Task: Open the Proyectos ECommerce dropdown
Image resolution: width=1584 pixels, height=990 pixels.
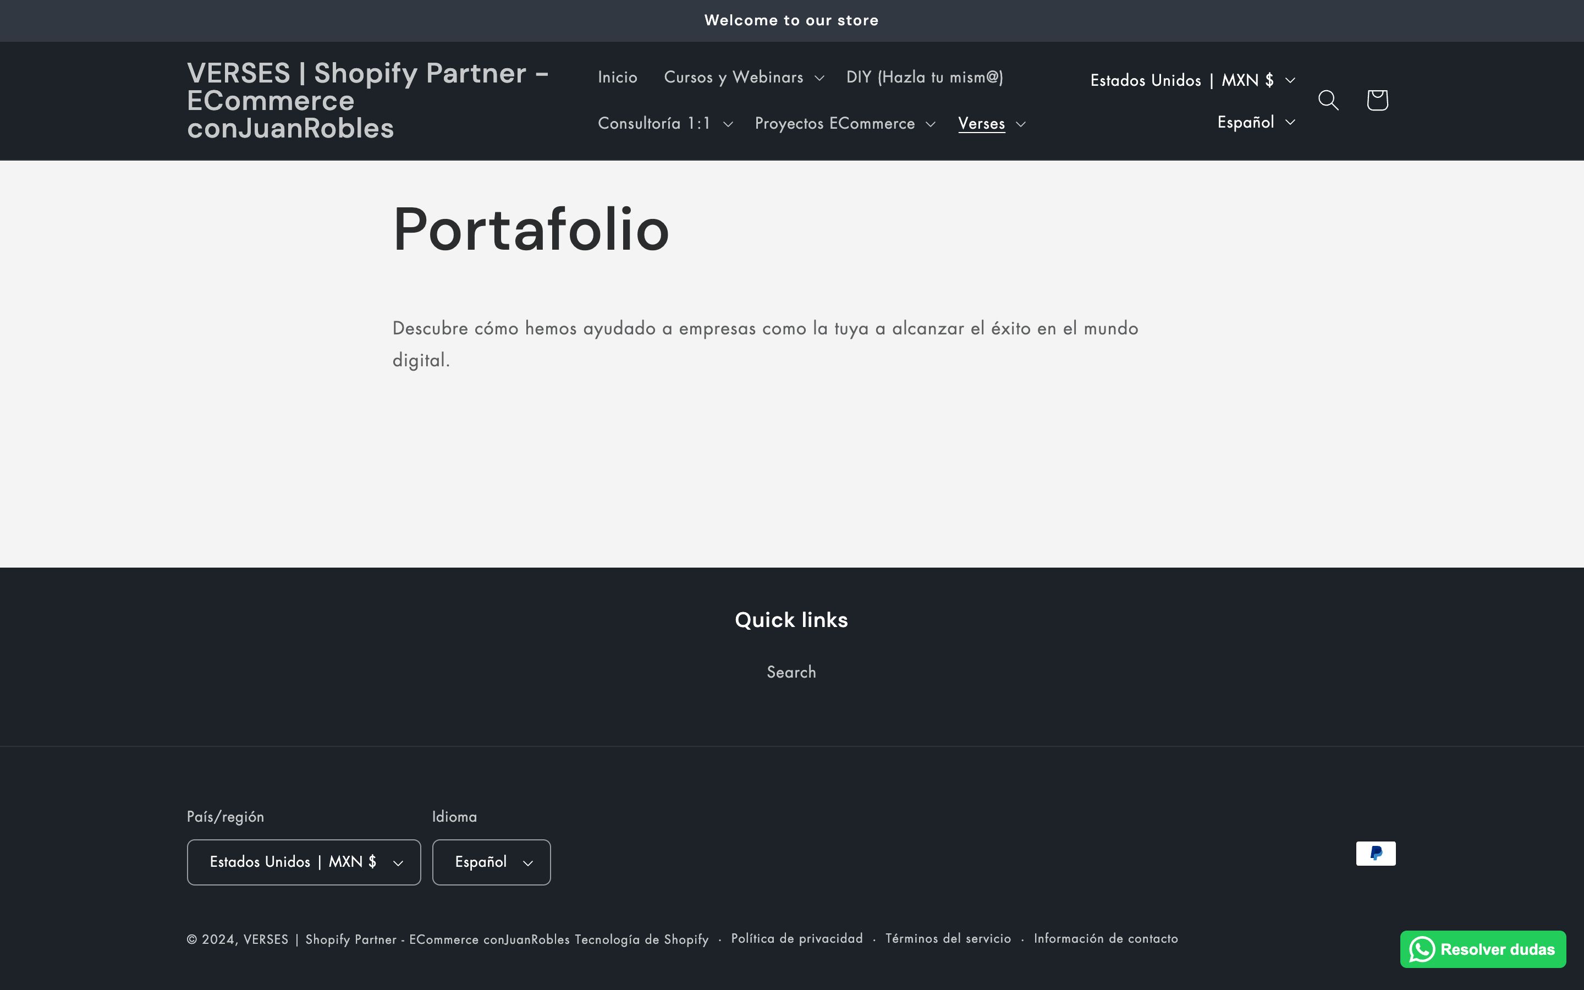Action: pyautogui.click(x=931, y=124)
